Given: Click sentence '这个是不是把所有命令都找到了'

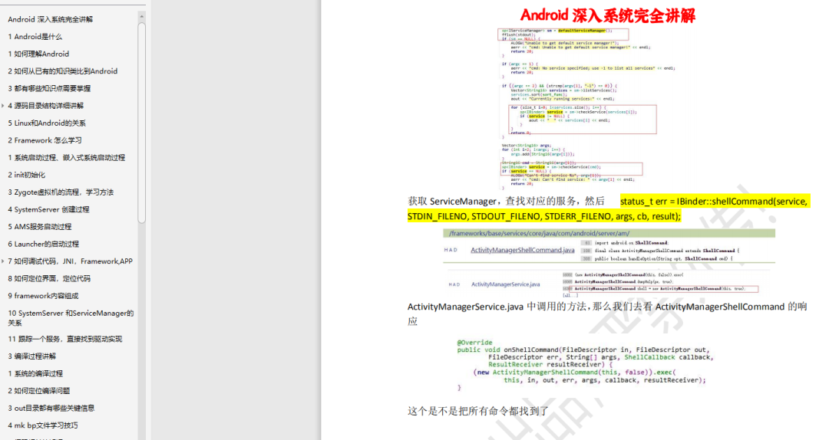Looking at the screenshot, I should [478, 411].
